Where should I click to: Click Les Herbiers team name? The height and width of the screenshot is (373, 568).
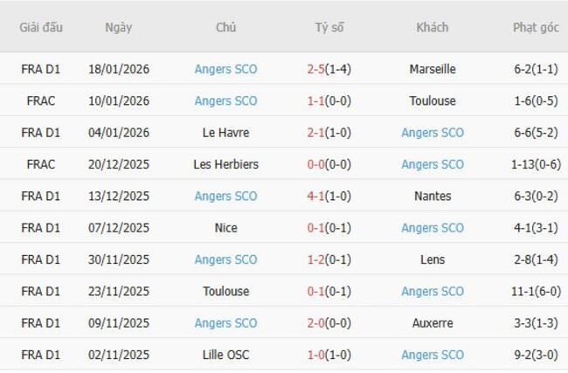(x=225, y=164)
